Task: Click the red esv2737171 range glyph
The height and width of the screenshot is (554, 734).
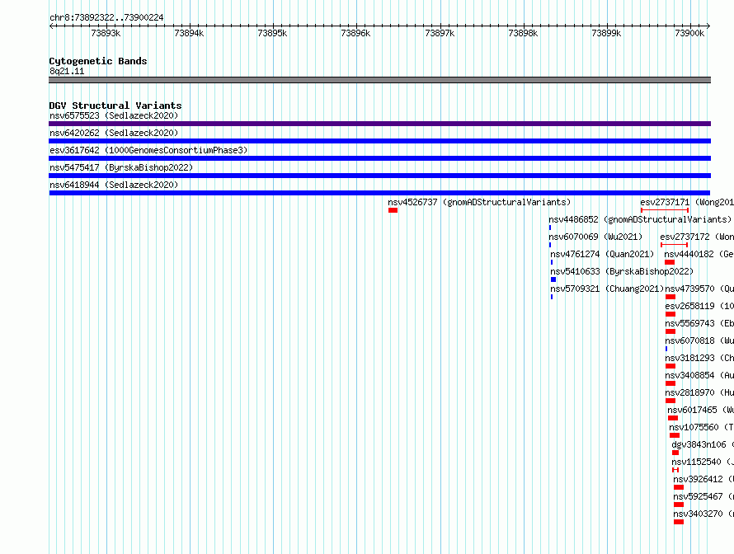Action: [665, 210]
